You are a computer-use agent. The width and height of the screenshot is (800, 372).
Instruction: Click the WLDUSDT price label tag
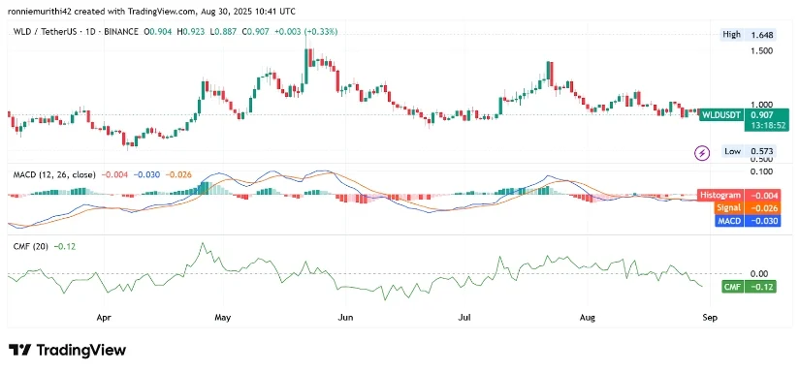(x=720, y=114)
